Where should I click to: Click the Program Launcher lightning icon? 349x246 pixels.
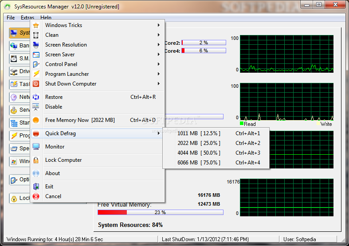point(36,74)
